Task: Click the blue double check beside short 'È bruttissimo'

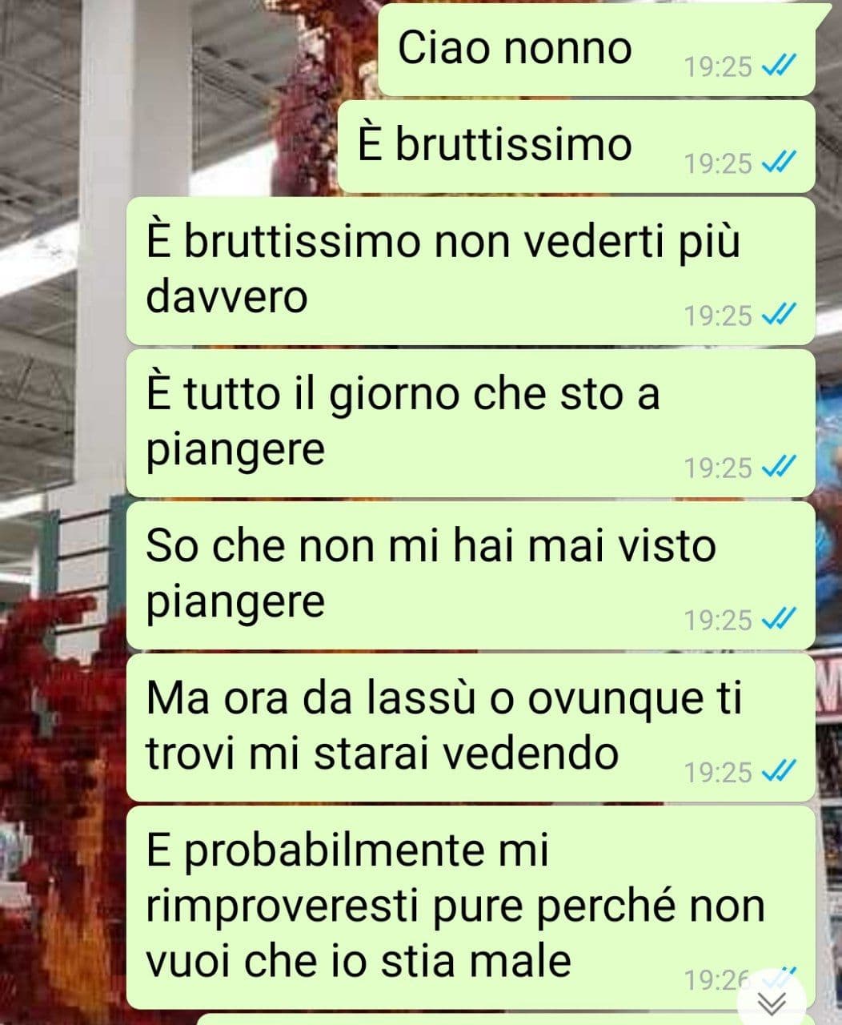Action: (778, 163)
